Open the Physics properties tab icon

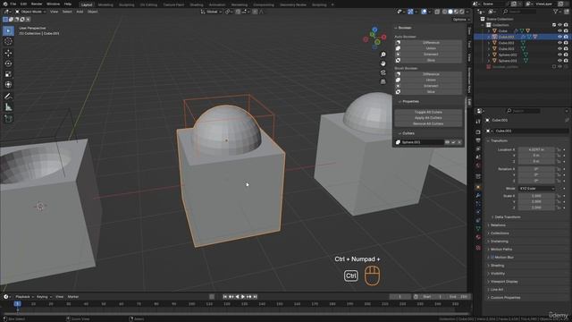pyautogui.click(x=478, y=212)
